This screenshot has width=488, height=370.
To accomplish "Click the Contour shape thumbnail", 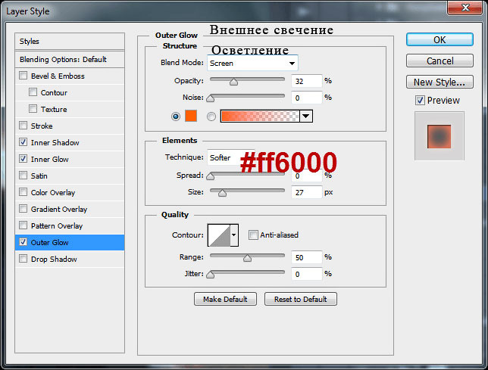I will [x=219, y=235].
